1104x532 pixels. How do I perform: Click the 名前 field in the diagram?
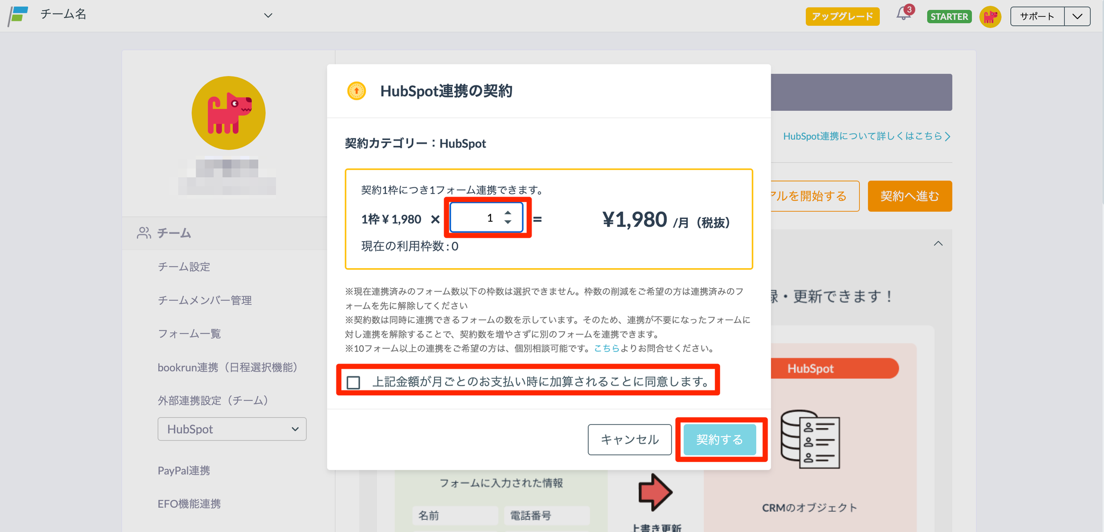coord(455,516)
